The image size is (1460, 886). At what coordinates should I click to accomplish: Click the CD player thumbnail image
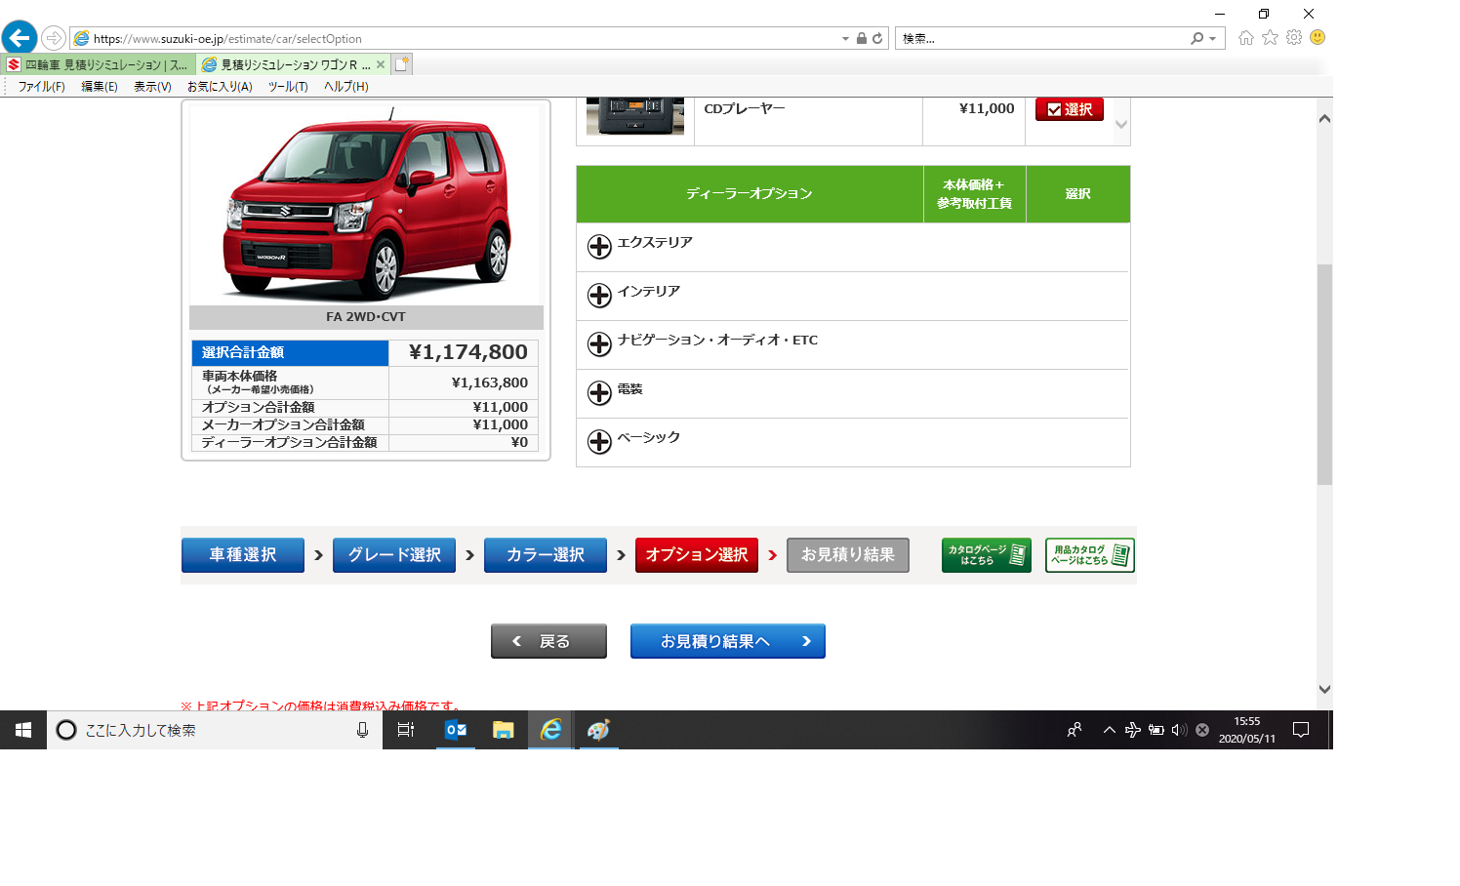pos(635,115)
